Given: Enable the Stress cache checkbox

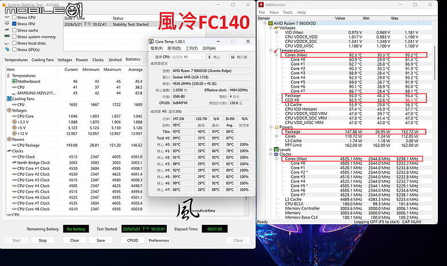Looking at the screenshot, I should [14, 30].
